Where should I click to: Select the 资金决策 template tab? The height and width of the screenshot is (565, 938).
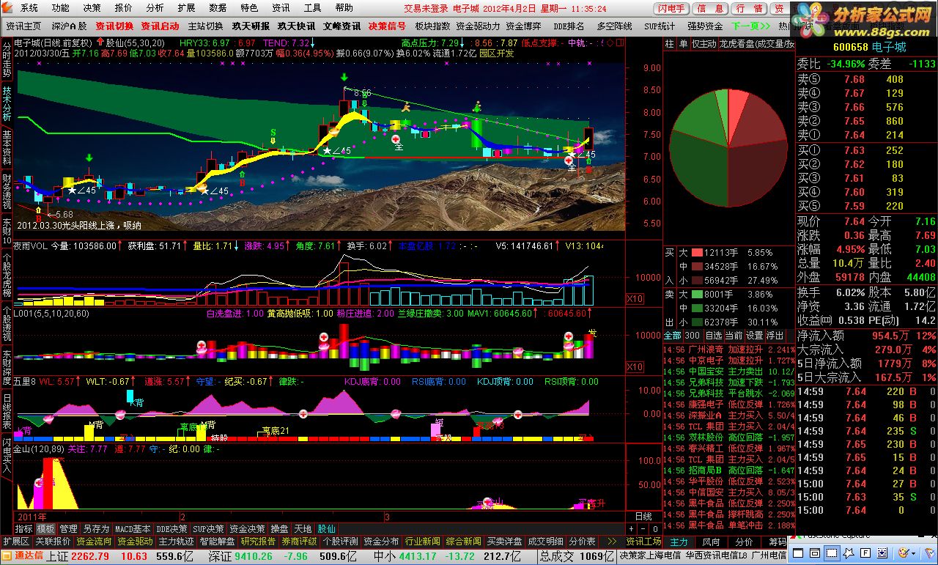pos(247,528)
